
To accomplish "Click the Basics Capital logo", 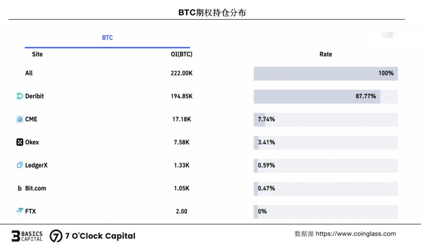I will click(27, 236).
